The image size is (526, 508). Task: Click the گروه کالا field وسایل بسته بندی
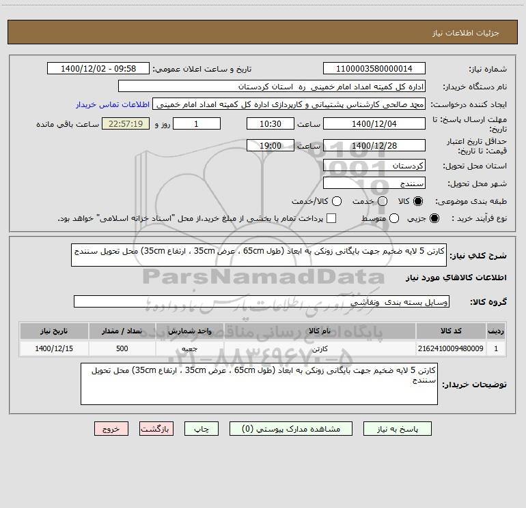pos(262,301)
